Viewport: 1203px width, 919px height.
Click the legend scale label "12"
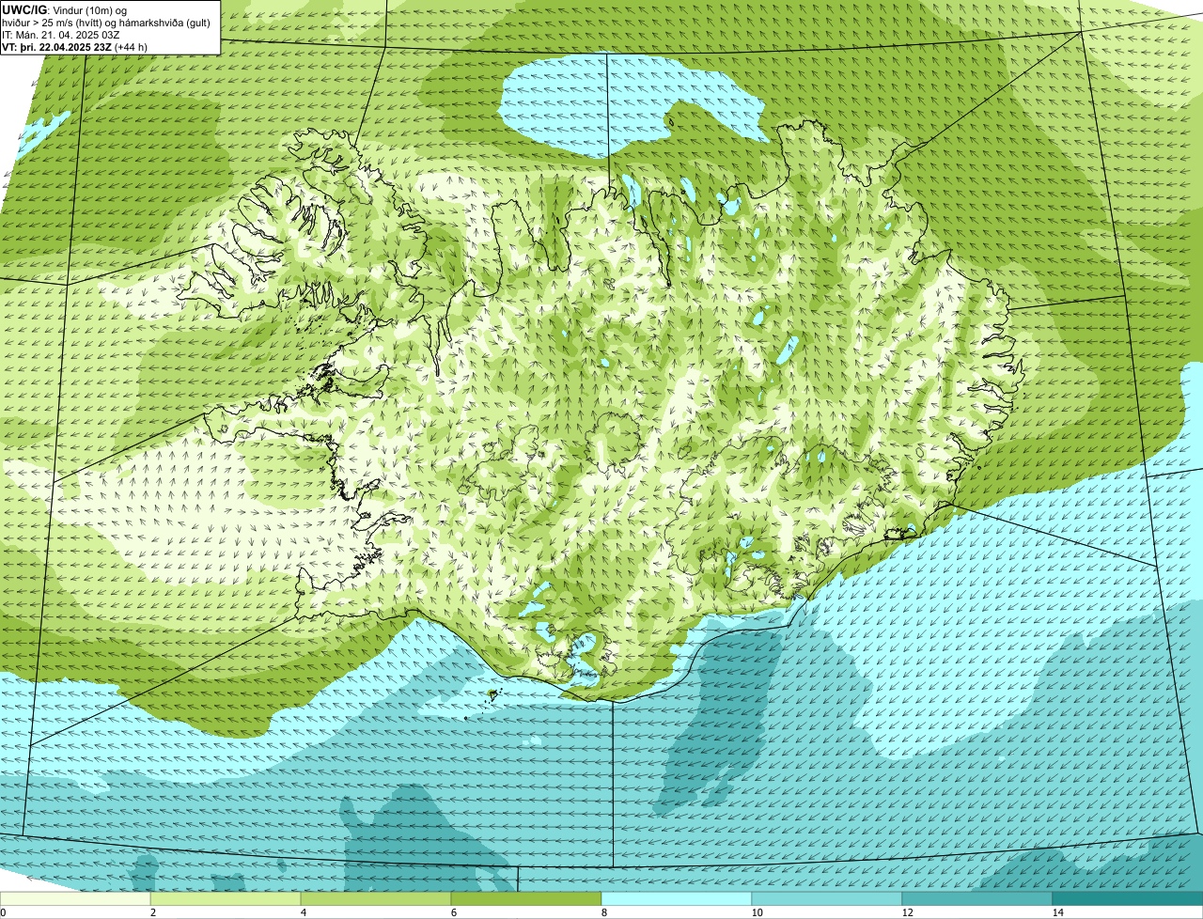pos(907,912)
